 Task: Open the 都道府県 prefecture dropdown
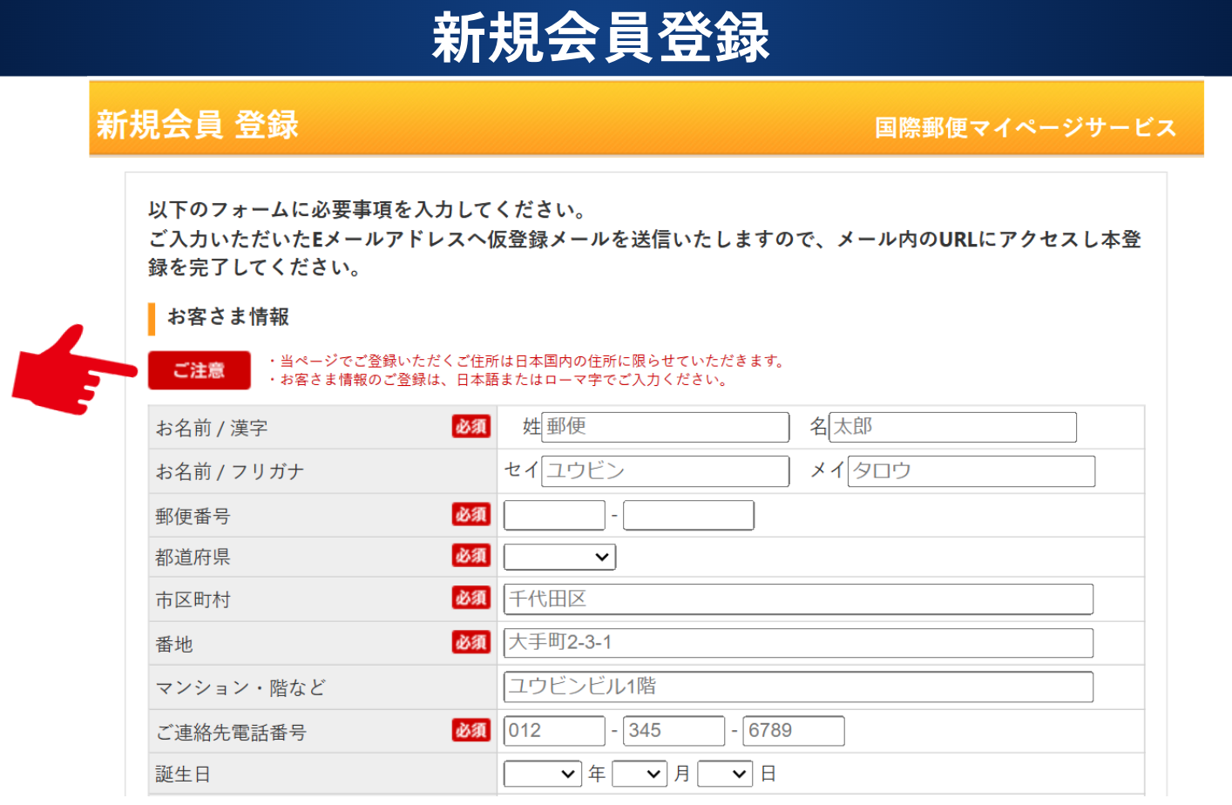[559, 557]
